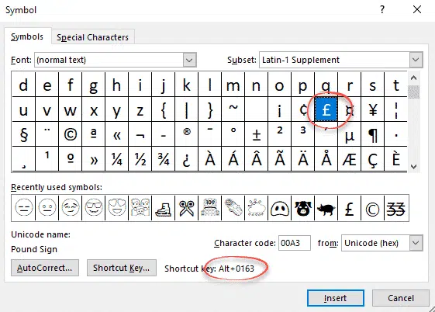
Task: Click the Character code input field
Action: tap(295, 243)
